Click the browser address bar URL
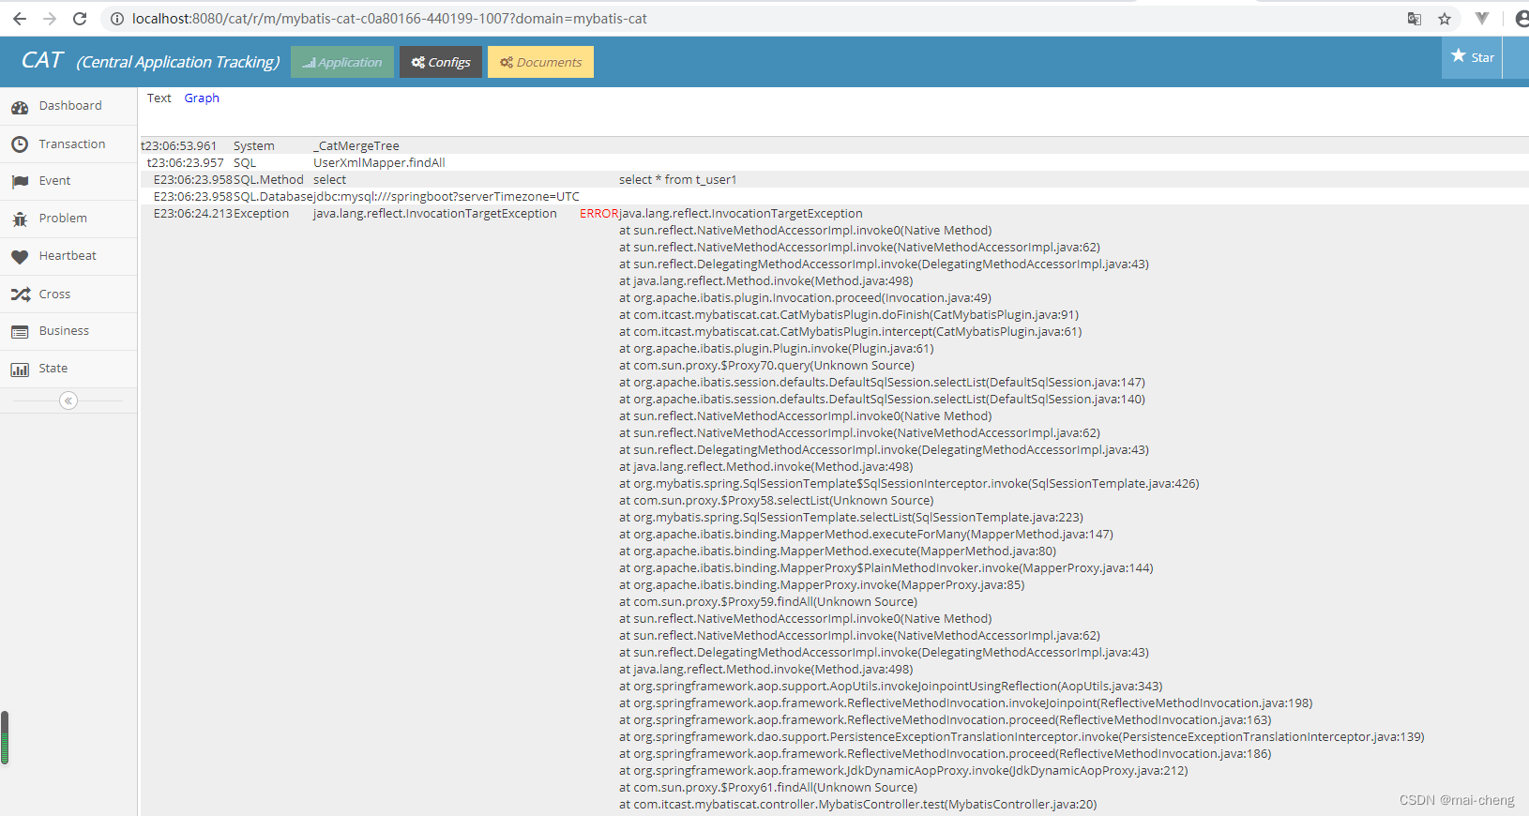The height and width of the screenshot is (816, 1529). (x=389, y=19)
